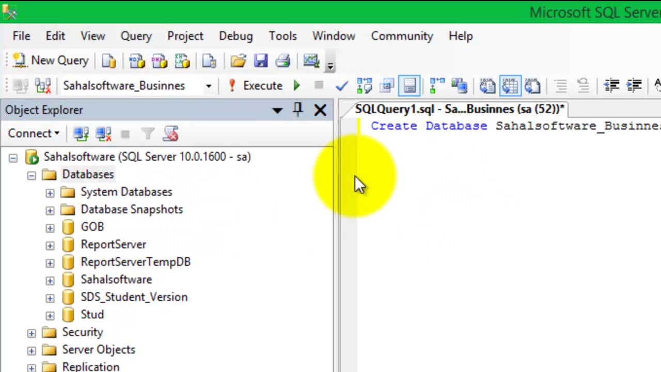Screen dimensions: 661x372
Task: Select the SDS_Student_Version database
Action: [134, 297]
